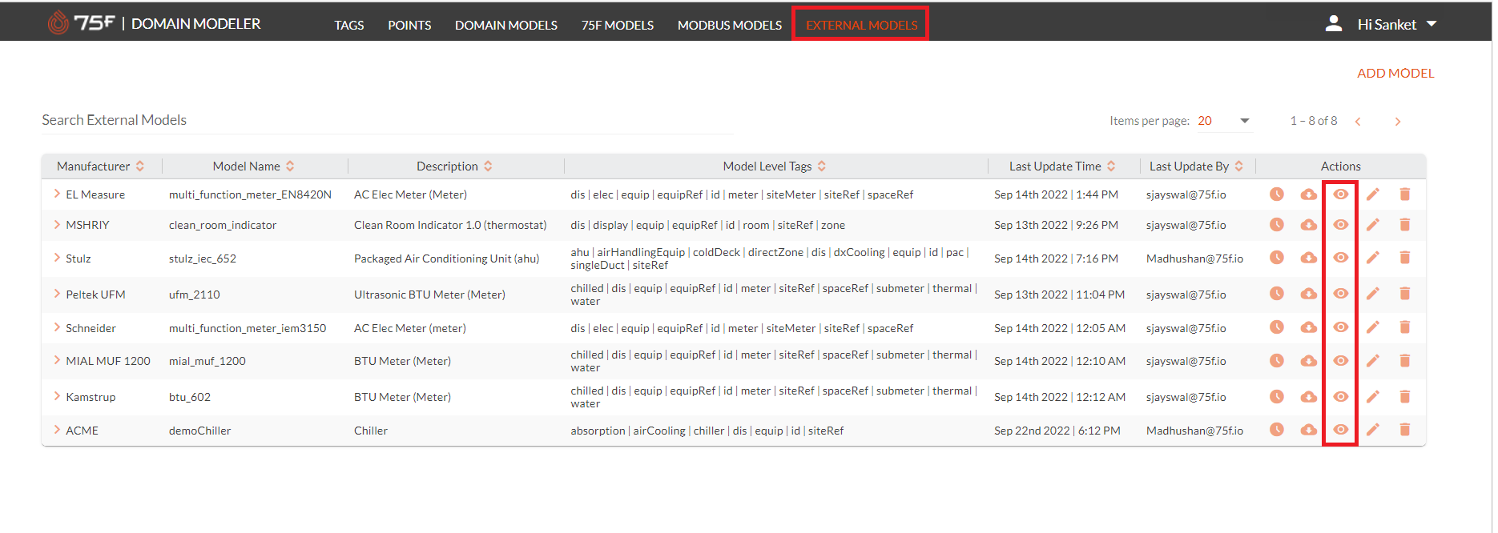Expand the Peltek UFM row

click(x=57, y=294)
